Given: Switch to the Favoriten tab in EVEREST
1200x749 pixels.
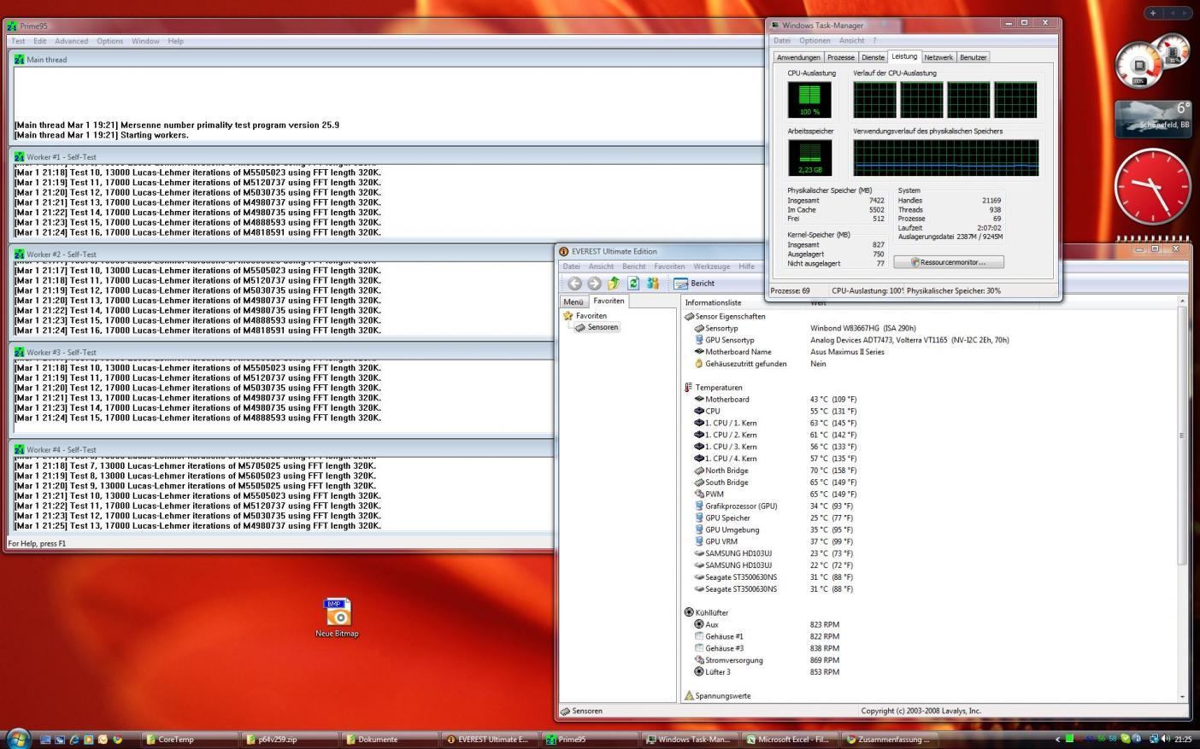Looking at the screenshot, I should [x=609, y=301].
